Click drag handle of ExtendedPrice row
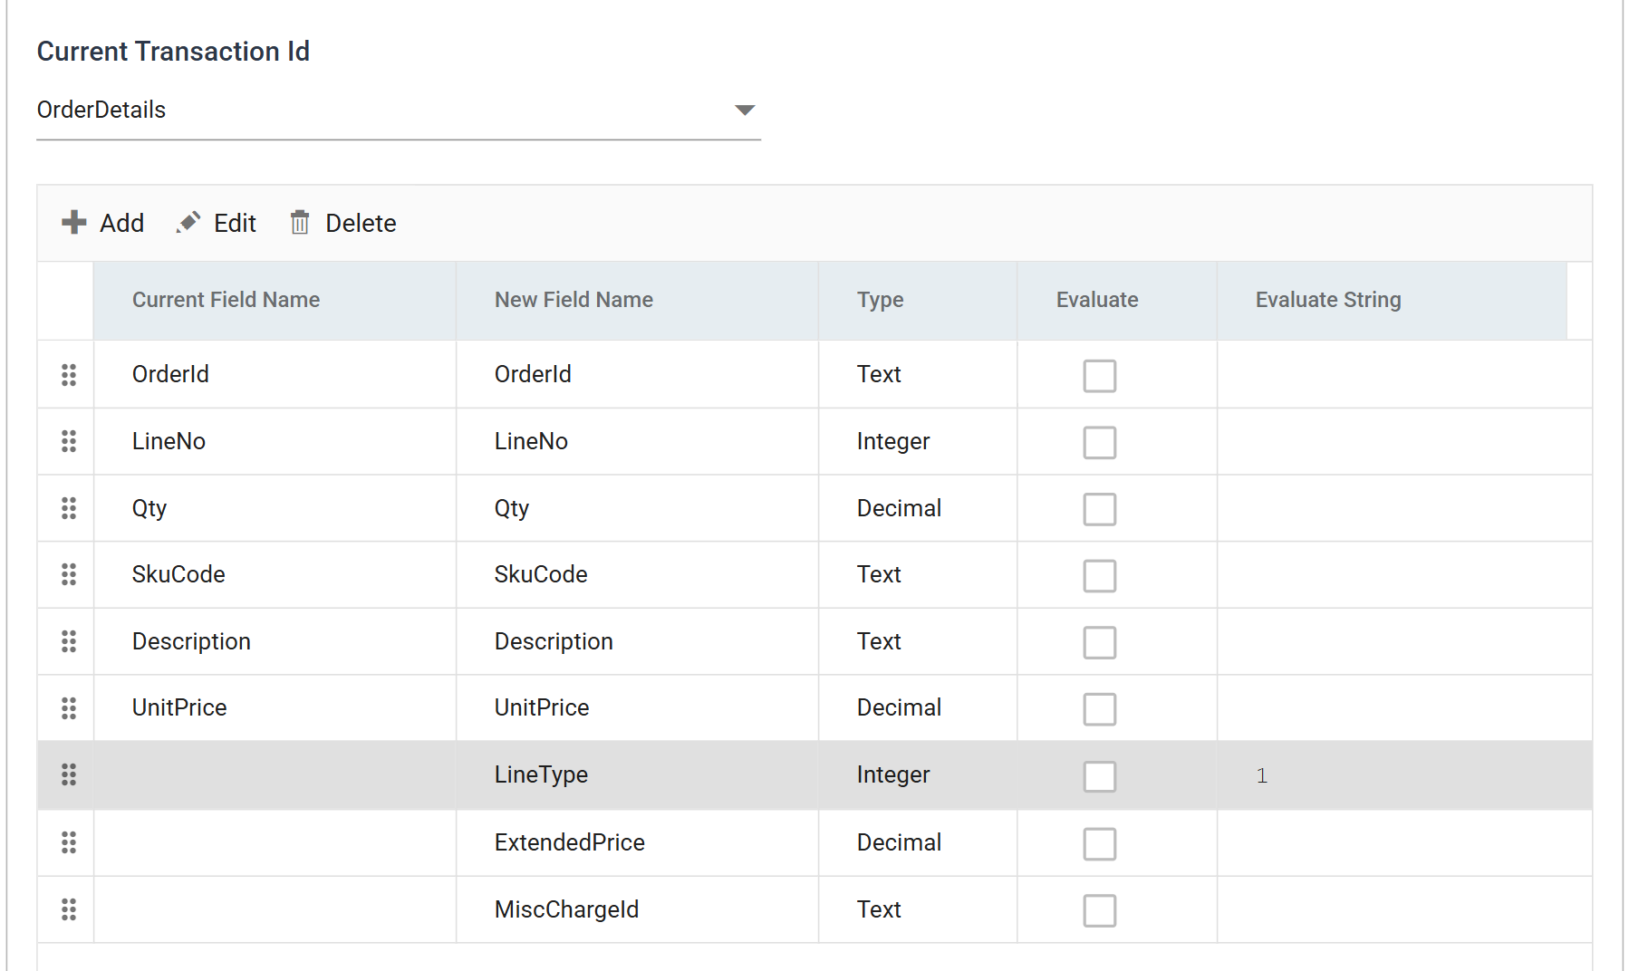This screenshot has width=1629, height=971. point(69,842)
